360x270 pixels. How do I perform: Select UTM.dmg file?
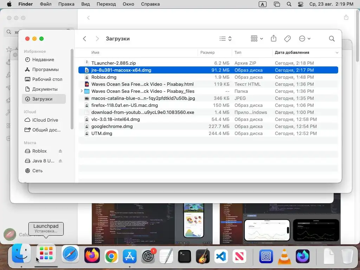[208, 133]
